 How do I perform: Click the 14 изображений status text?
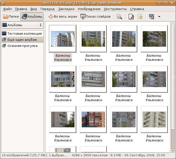pyautogui.click(x=34, y=155)
